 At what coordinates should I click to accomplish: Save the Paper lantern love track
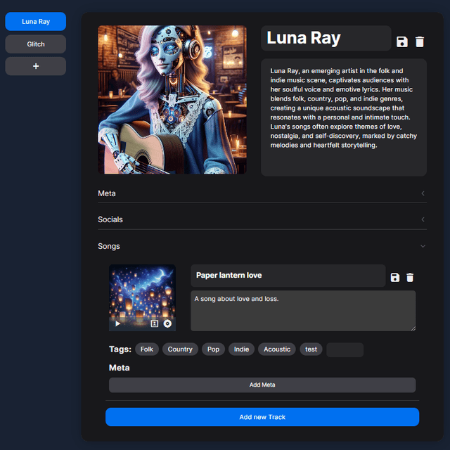click(x=395, y=278)
